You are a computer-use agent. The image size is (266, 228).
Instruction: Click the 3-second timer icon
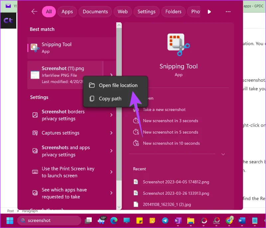pyautogui.click(x=136, y=121)
